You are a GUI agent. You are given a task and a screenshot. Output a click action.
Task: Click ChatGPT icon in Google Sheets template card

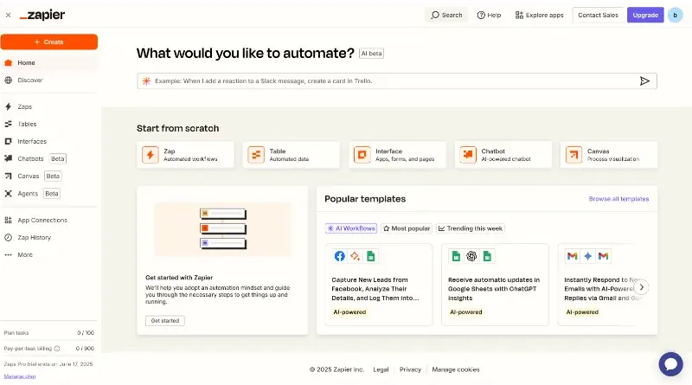(x=471, y=256)
